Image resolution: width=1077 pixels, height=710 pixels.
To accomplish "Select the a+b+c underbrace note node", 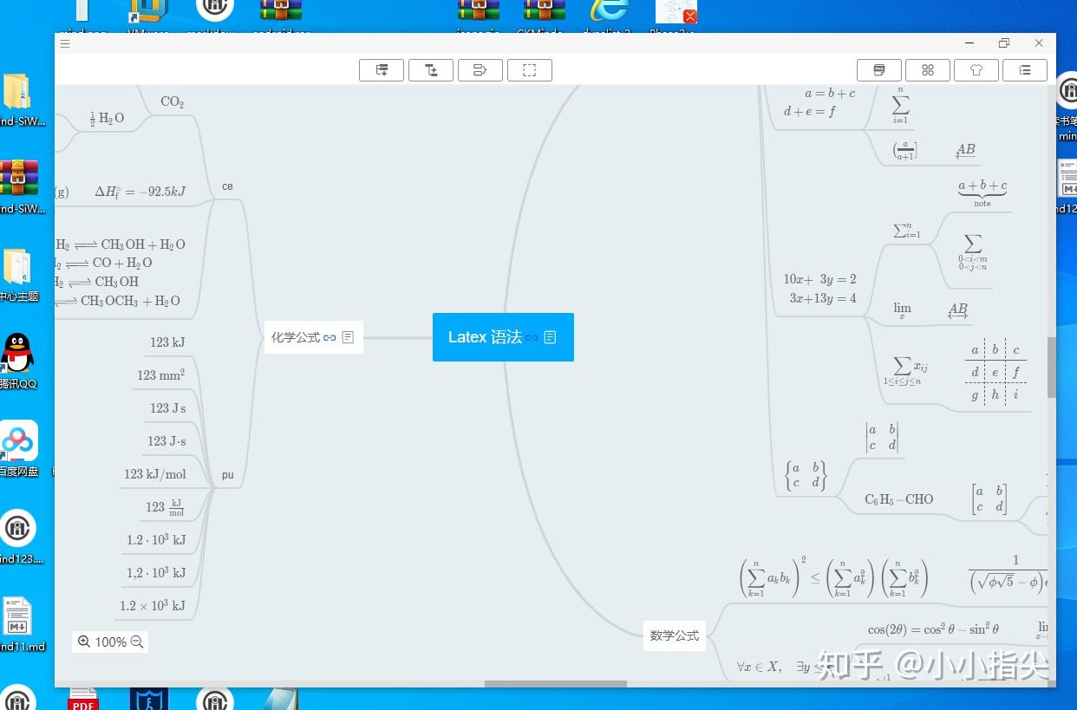I will tap(982, 192).
